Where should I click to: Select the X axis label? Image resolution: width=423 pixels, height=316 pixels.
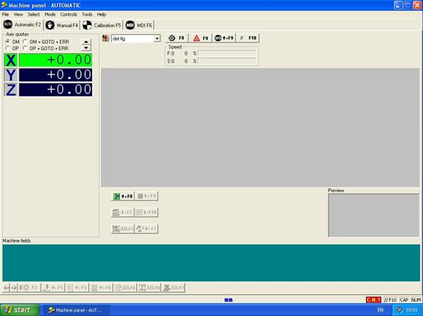pyautogui.click(x=11, y=60)
